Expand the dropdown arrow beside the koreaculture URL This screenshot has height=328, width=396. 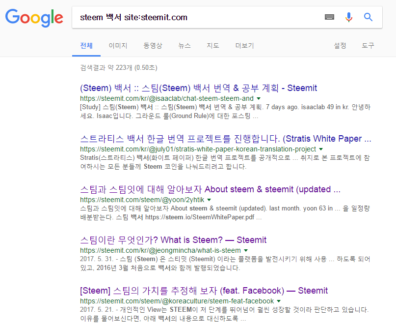pos(279,301)
